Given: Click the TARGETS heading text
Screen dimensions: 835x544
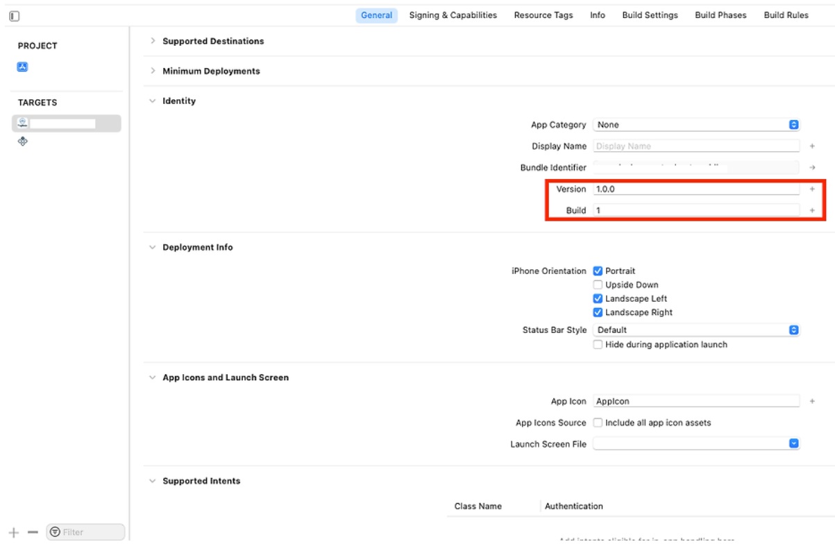Looking at the screenshot, I should tap(37, 103).
